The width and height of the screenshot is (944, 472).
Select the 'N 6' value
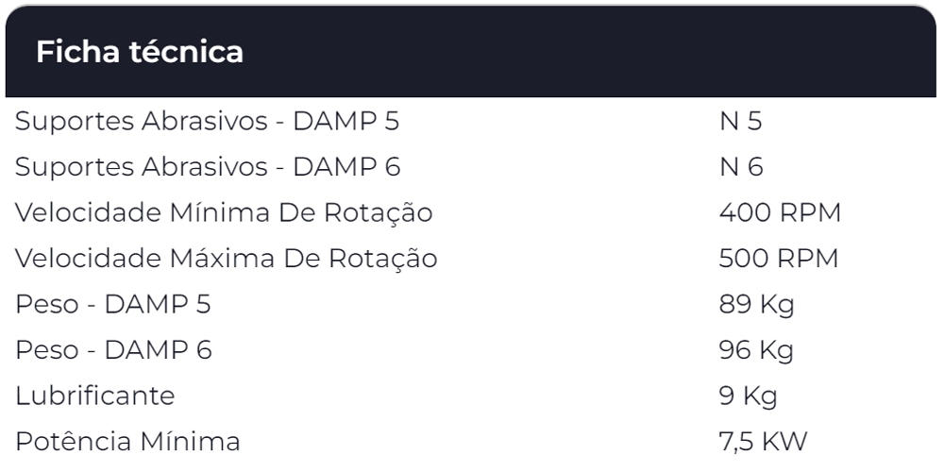[741, 167]
